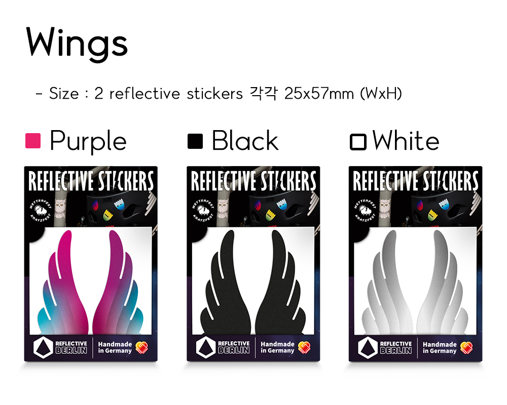This screenshot has height=405, width=507.
Task: Click the white outlined color swatch
Action: click(358, 142)
